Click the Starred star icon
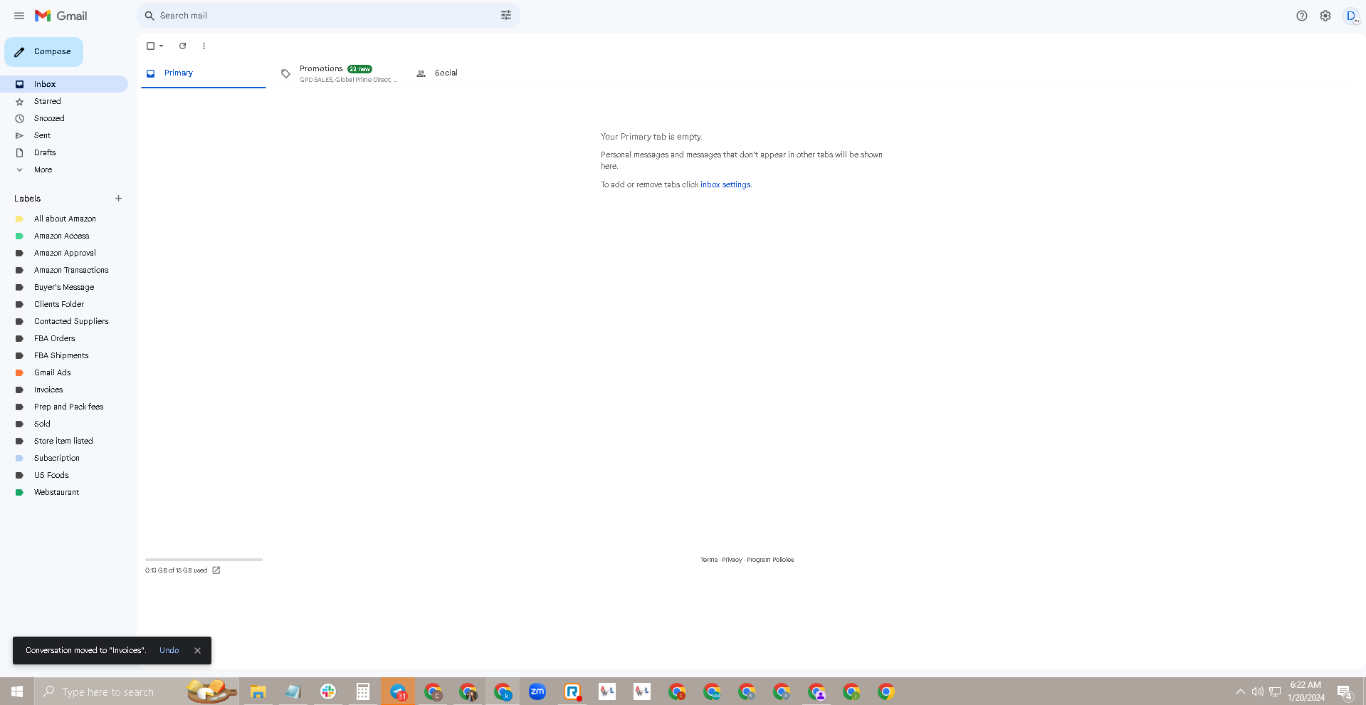 [20, 102]
